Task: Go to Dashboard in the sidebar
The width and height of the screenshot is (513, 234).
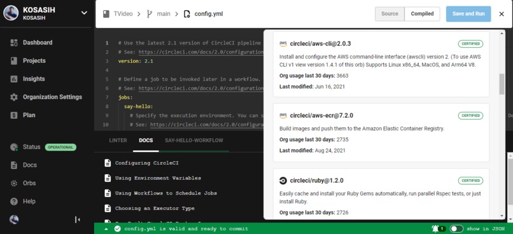Action: point(38,43)
